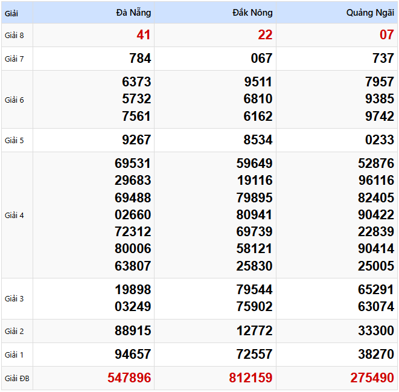Select the number 88915
399x392 pixels.
tap(133, 331)
